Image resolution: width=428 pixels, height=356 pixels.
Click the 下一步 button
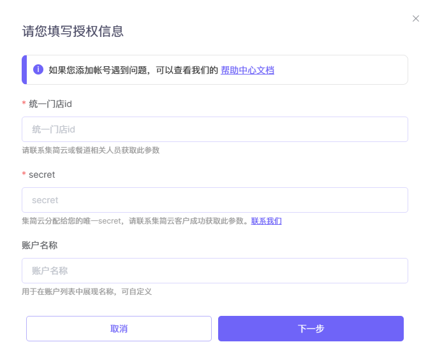[x=311, y=329]
